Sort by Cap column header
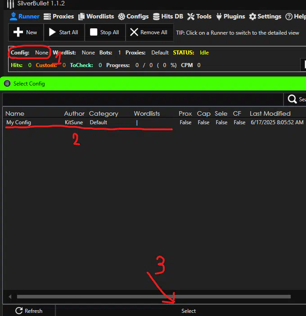 (x=204, y=114)
